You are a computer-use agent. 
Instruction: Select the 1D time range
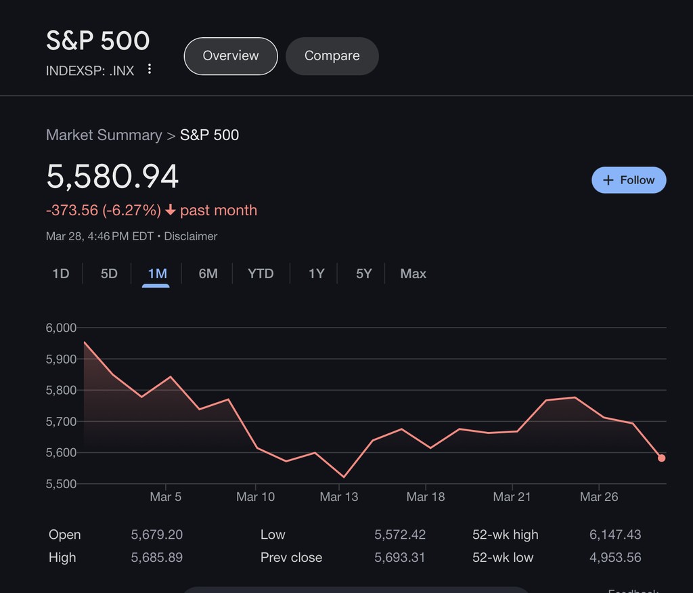61,273
